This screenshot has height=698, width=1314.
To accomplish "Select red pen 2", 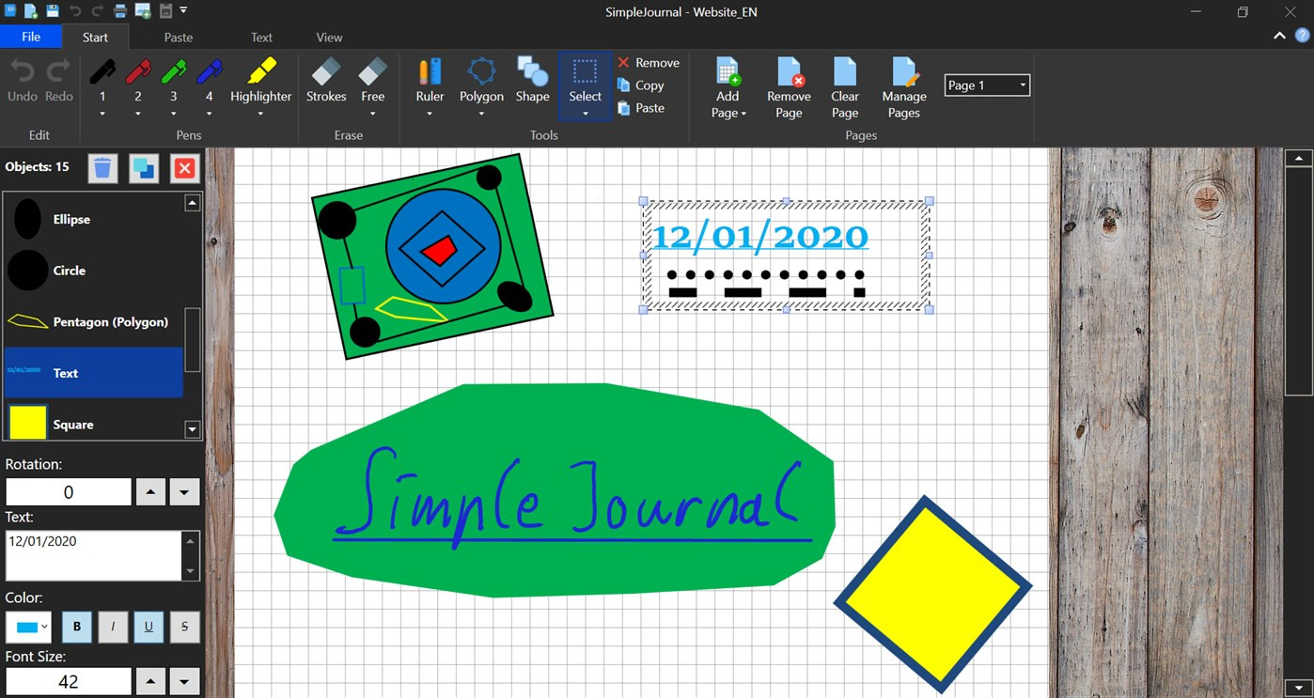I will tap(138, 80).
